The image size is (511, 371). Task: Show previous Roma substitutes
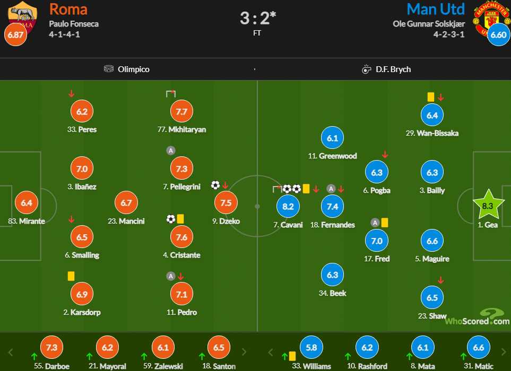tap(11, 352)
